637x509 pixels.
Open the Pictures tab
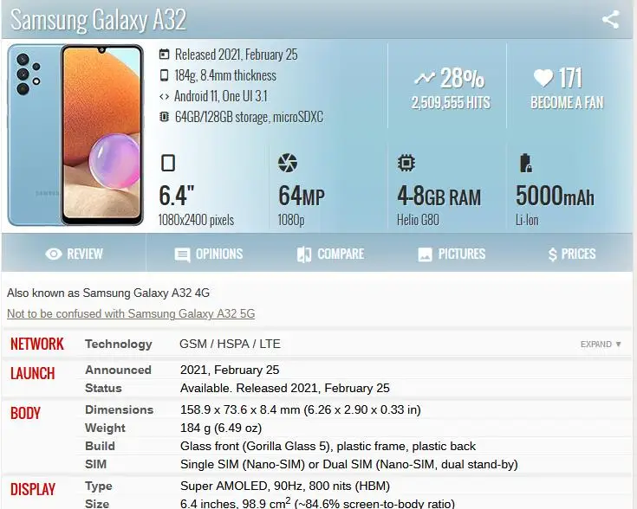[x=452, y=254]
